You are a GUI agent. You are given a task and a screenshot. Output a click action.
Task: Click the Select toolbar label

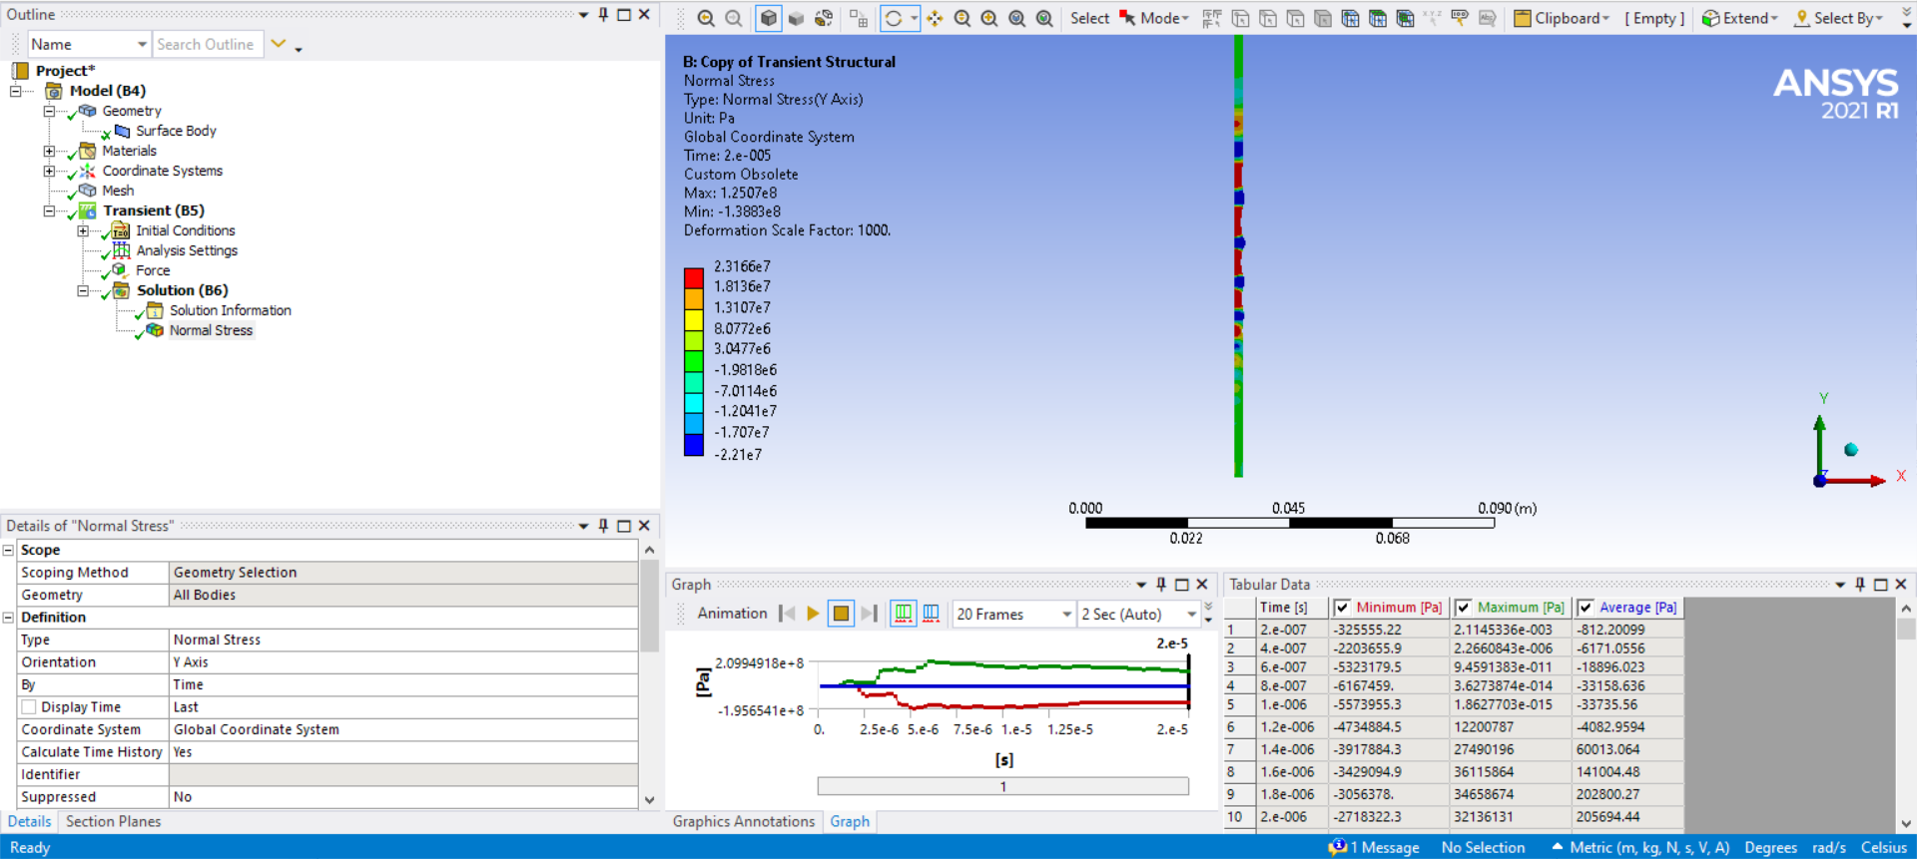(x=1089, y=18)
